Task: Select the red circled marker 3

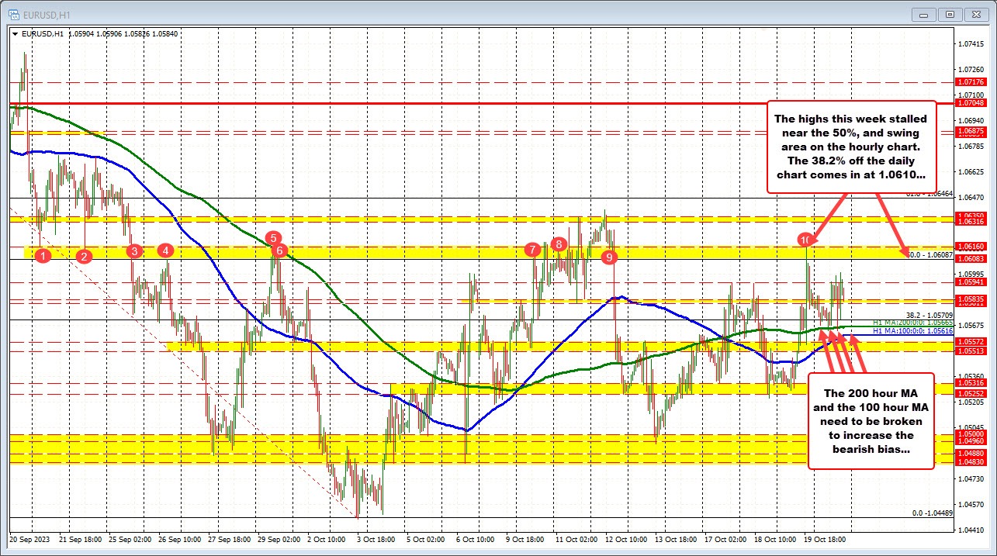Action: 133,251
